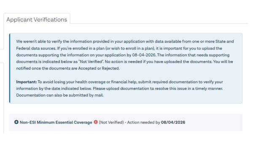Viewport: 253px width, 168px height.
Task: Expand Non-ESI Minimum Essential Coverage via plus icon
Action: tap(16, 122)
